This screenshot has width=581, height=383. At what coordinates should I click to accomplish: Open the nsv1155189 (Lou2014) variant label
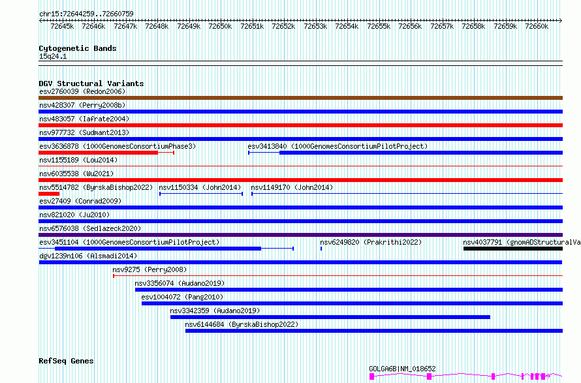78,160
